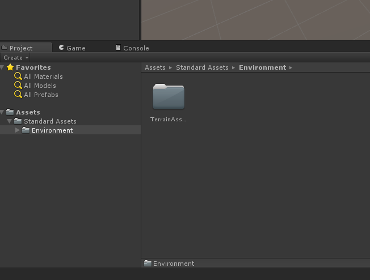The height and width of the screenshot is (280, 370).
Task: Open the Game tab
Action: point(72,48)
